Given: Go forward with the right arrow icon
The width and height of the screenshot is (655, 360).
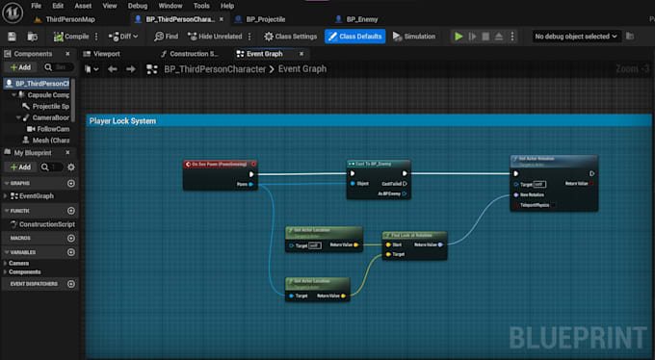Looking at the screenshot, I should 131,69.
